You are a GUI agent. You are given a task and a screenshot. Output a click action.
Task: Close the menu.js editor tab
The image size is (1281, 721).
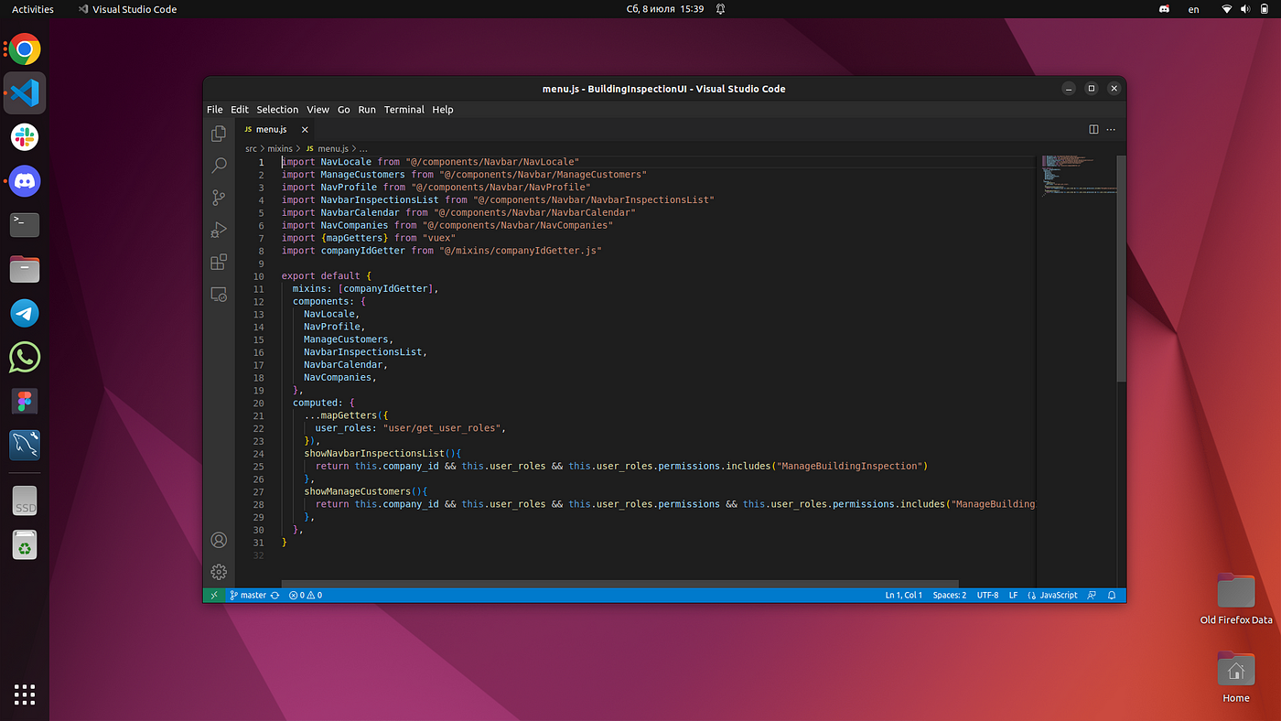(x=305, y=130)
